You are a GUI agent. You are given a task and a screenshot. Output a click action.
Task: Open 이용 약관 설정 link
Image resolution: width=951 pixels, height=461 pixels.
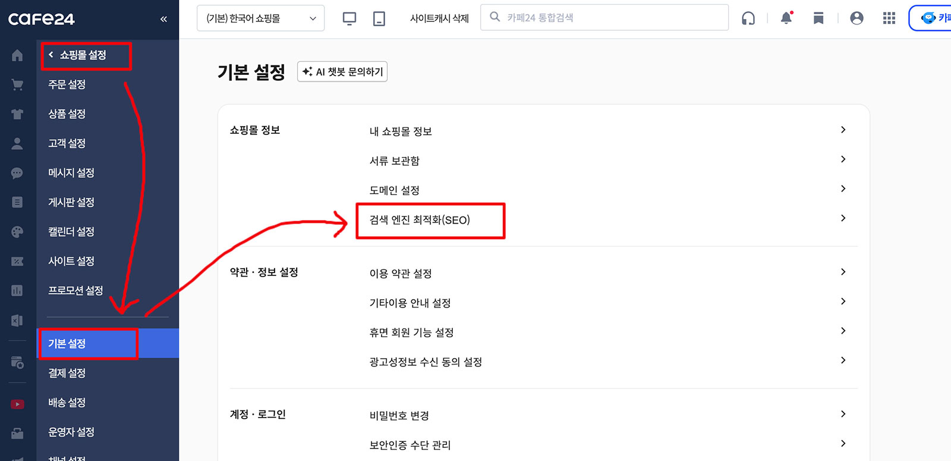pos(401,274)
